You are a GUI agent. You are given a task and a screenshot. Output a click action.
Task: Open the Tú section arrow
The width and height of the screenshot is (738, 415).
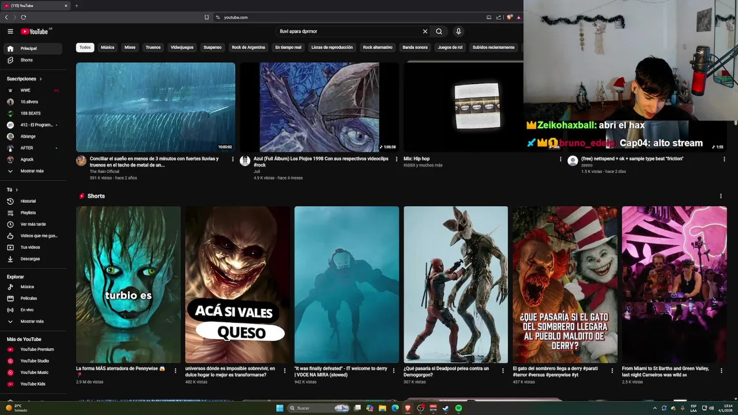tap(17, 190)
